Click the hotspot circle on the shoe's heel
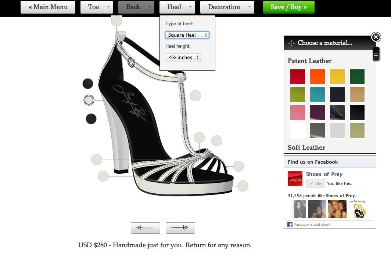This screenshot has height=255, width=391. pyautogui.click(x=97, y=159)
